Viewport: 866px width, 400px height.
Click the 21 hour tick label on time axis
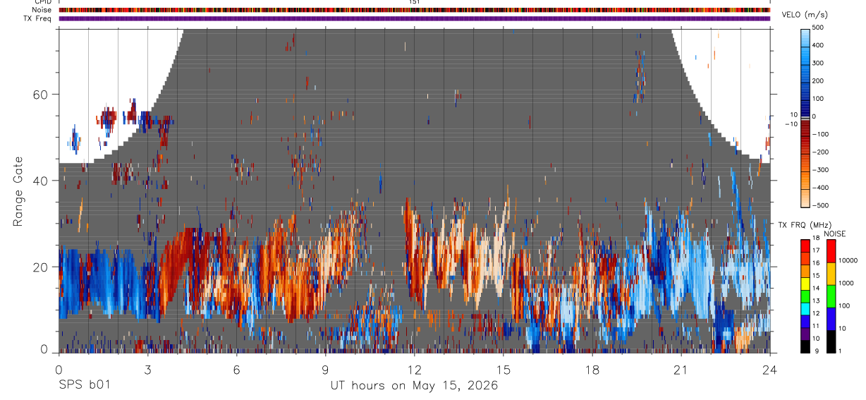tap(681, 370)
